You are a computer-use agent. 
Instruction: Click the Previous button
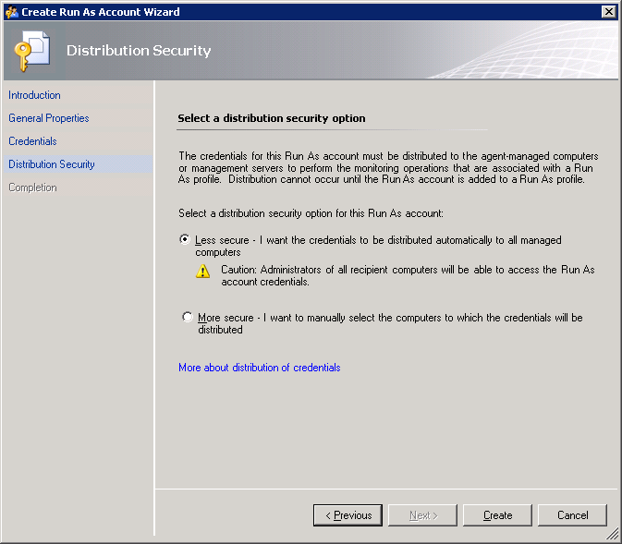(348, 515)
